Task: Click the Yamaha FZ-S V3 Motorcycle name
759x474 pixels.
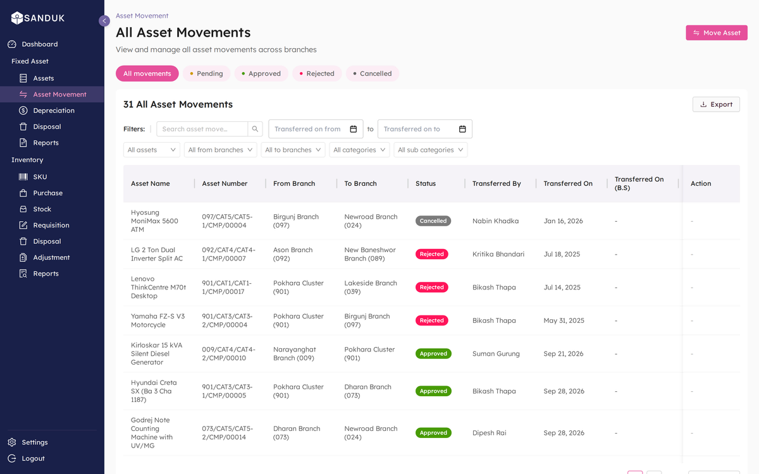Action: coord(158,320)
